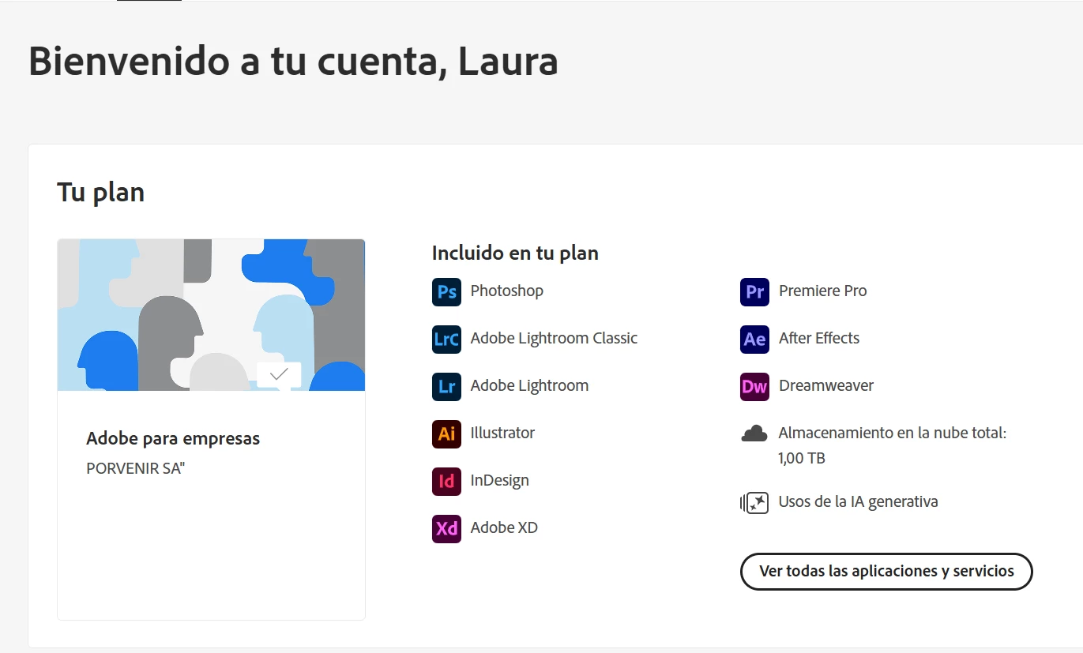Click the Illustrator text label
The height and width of the screenshot is (653, 1083).
click(x=502, y=433)
